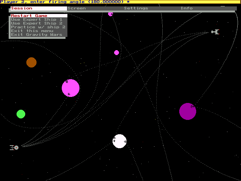This screenshot has height=181, width=241.
Task: Click Player 1 spaceship near the screen's left edge
Action: pos(14,147)
